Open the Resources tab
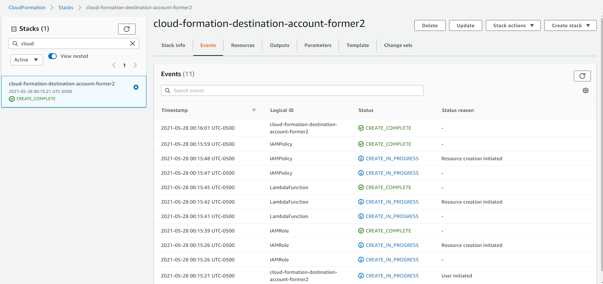Image resolution: width=603 pixels, height=284 pixels. (x=243, y=45)
